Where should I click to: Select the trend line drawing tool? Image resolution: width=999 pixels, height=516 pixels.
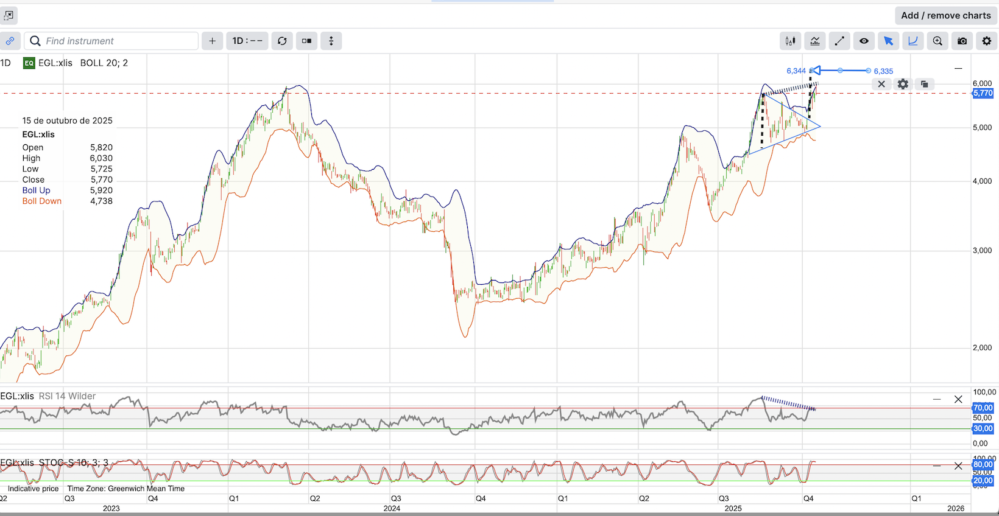[x=839, y=41]
